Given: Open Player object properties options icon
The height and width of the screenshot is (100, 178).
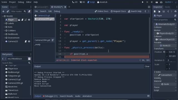Looking at the screenshot, I should (175, 16).
